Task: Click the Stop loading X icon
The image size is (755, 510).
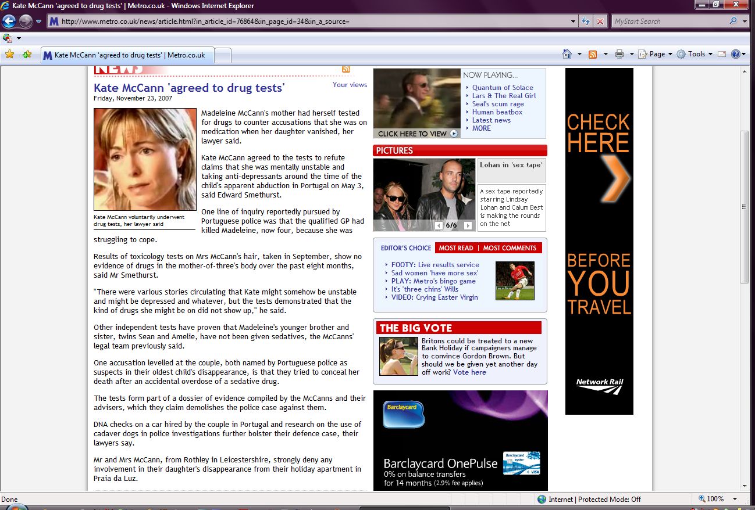Action: [600, 21]
